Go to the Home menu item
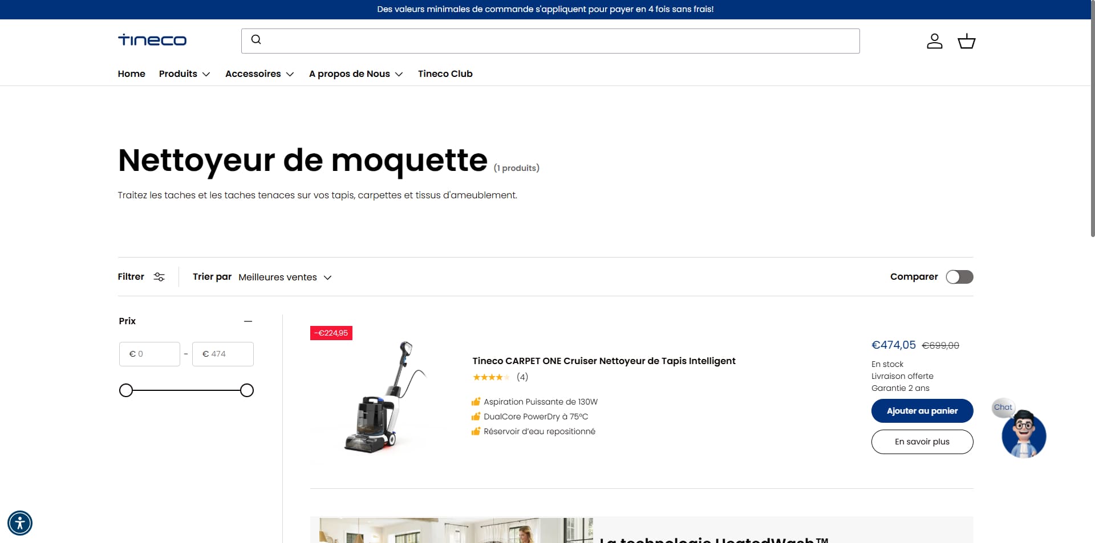 click(131, 74)
